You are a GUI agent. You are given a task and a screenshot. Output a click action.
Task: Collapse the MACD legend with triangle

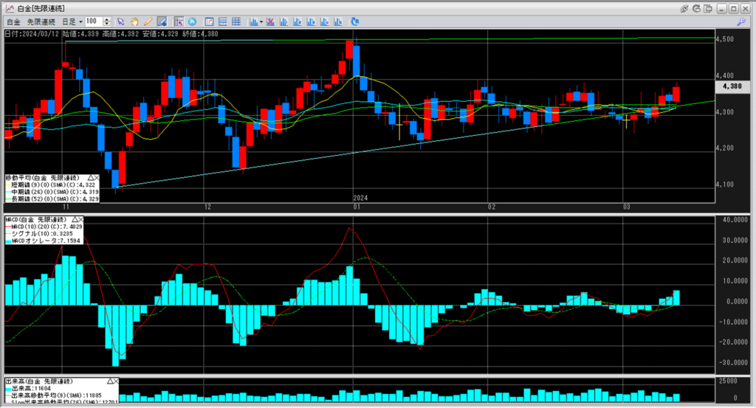coord(72,220)
